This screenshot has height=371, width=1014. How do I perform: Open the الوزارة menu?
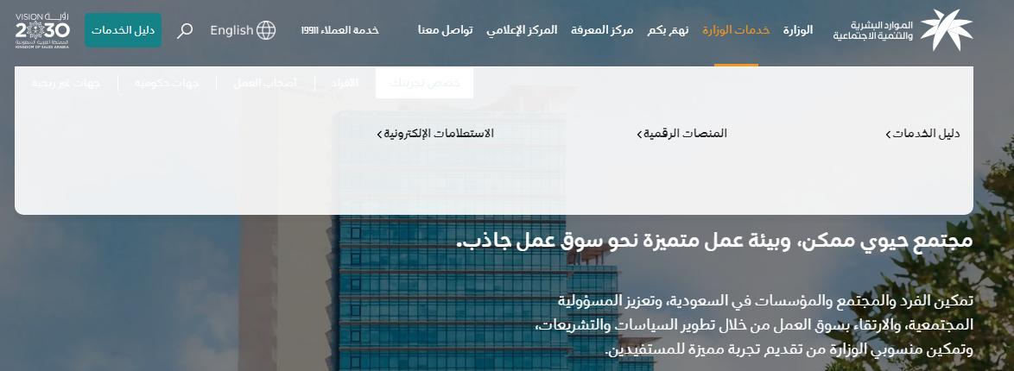point(798,31)
